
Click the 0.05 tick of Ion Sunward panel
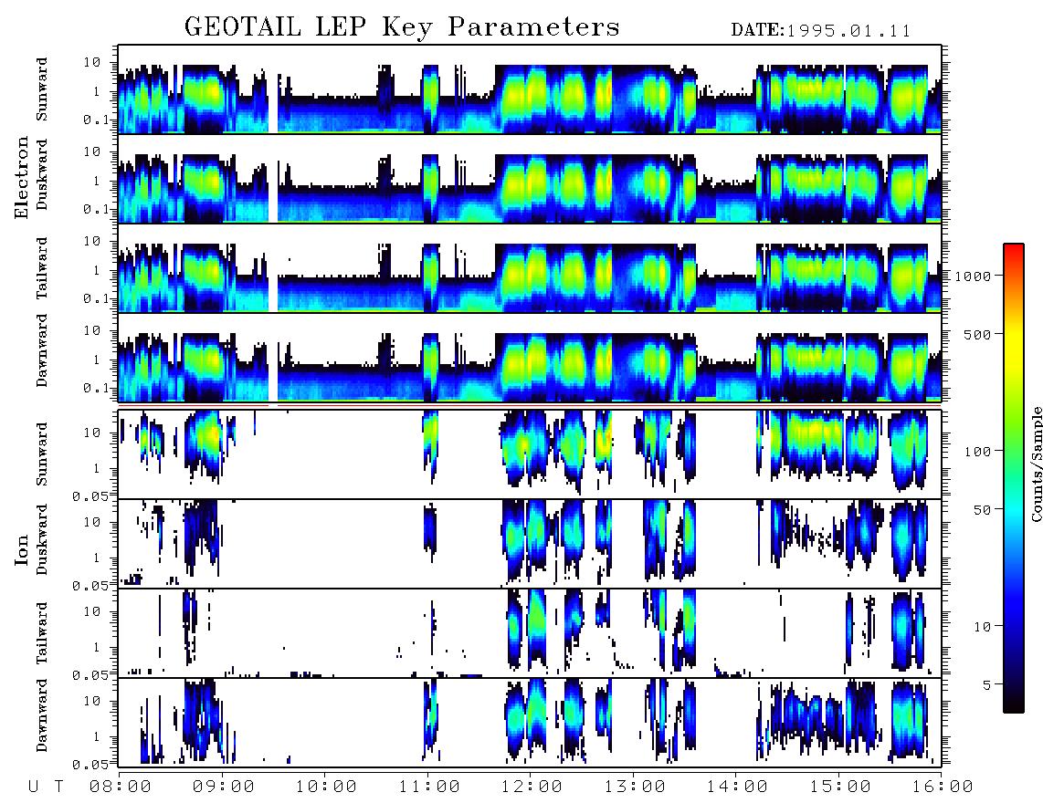pos(90,495)
